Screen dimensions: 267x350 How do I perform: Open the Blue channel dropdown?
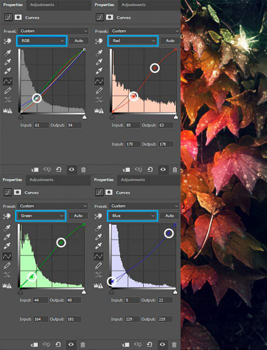[132, 216]
